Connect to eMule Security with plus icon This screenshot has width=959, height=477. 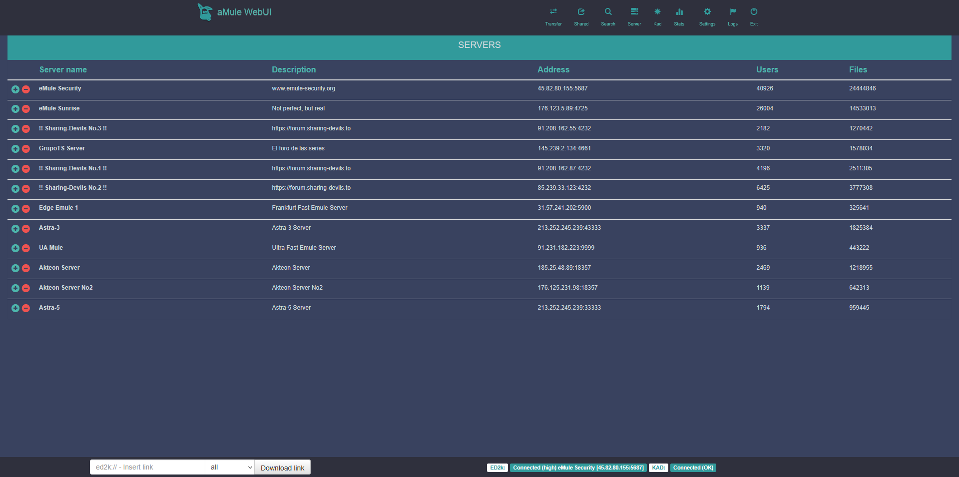pos(15,89)
